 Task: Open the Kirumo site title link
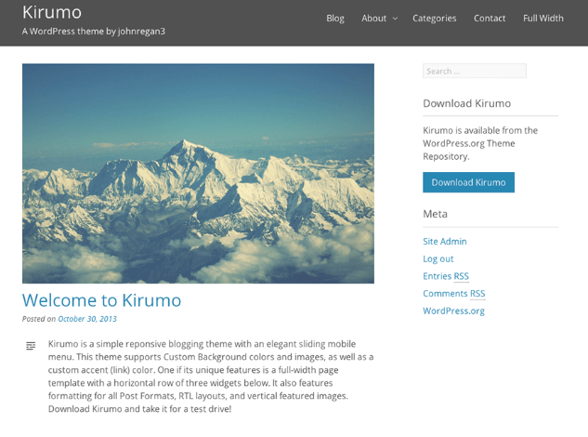tap(52, 12)
